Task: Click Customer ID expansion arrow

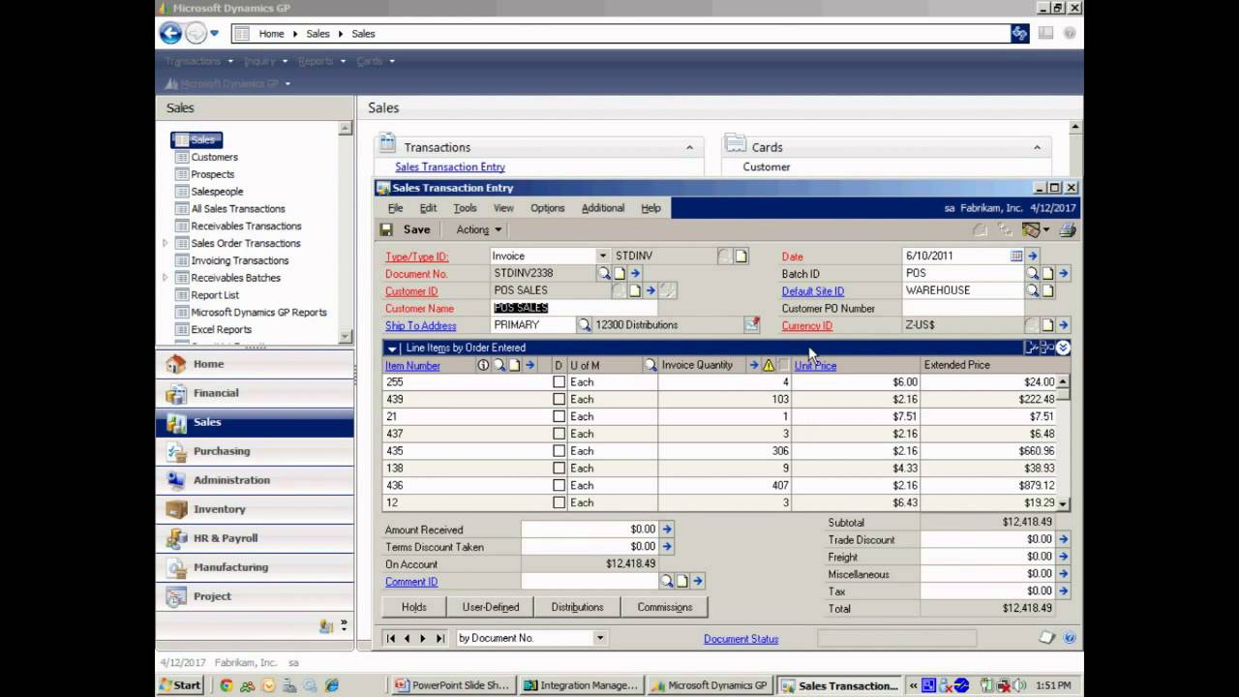Action: pyautogui.click(x=650, y=290)
